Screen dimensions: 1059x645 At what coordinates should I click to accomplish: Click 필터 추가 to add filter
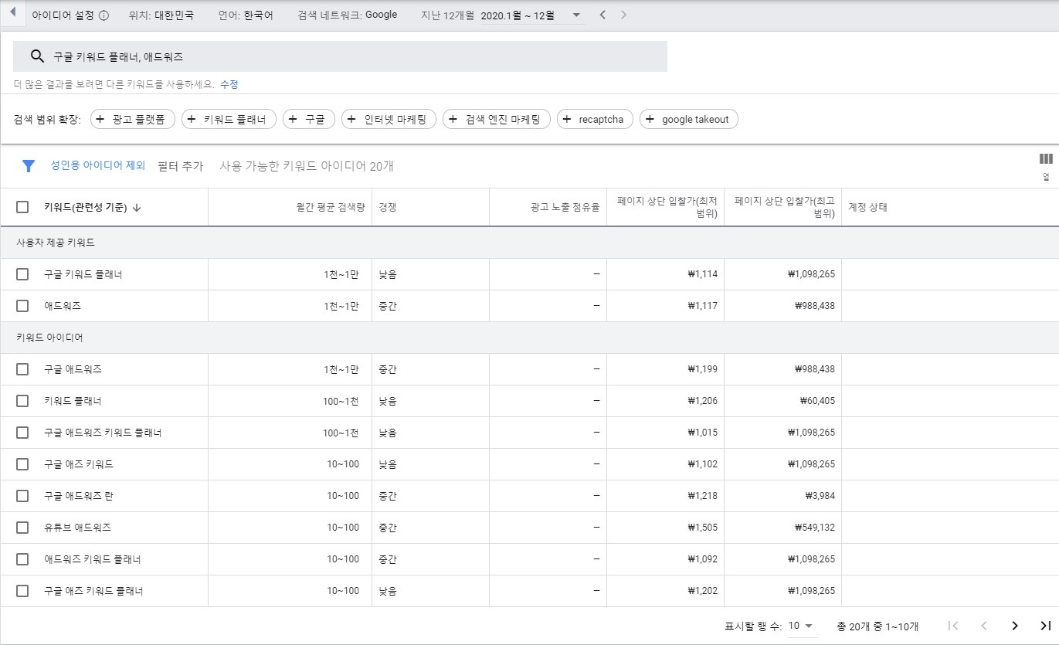coord(180,166)
